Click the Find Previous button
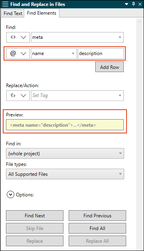Image resolution: width=144 pixels, height=251 pixels. coord(97,216)
